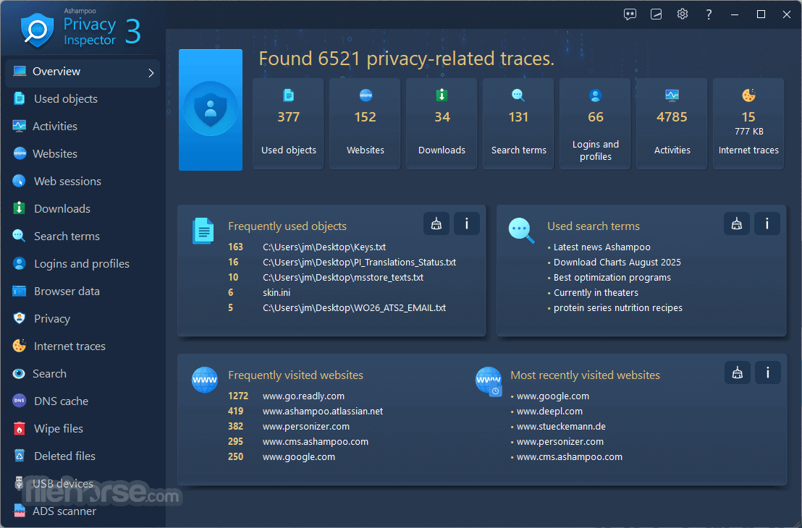Click search term Download Charts August 2025
Image resolution: width=802 pixels, height=528 pixels.
coord(617,263)
